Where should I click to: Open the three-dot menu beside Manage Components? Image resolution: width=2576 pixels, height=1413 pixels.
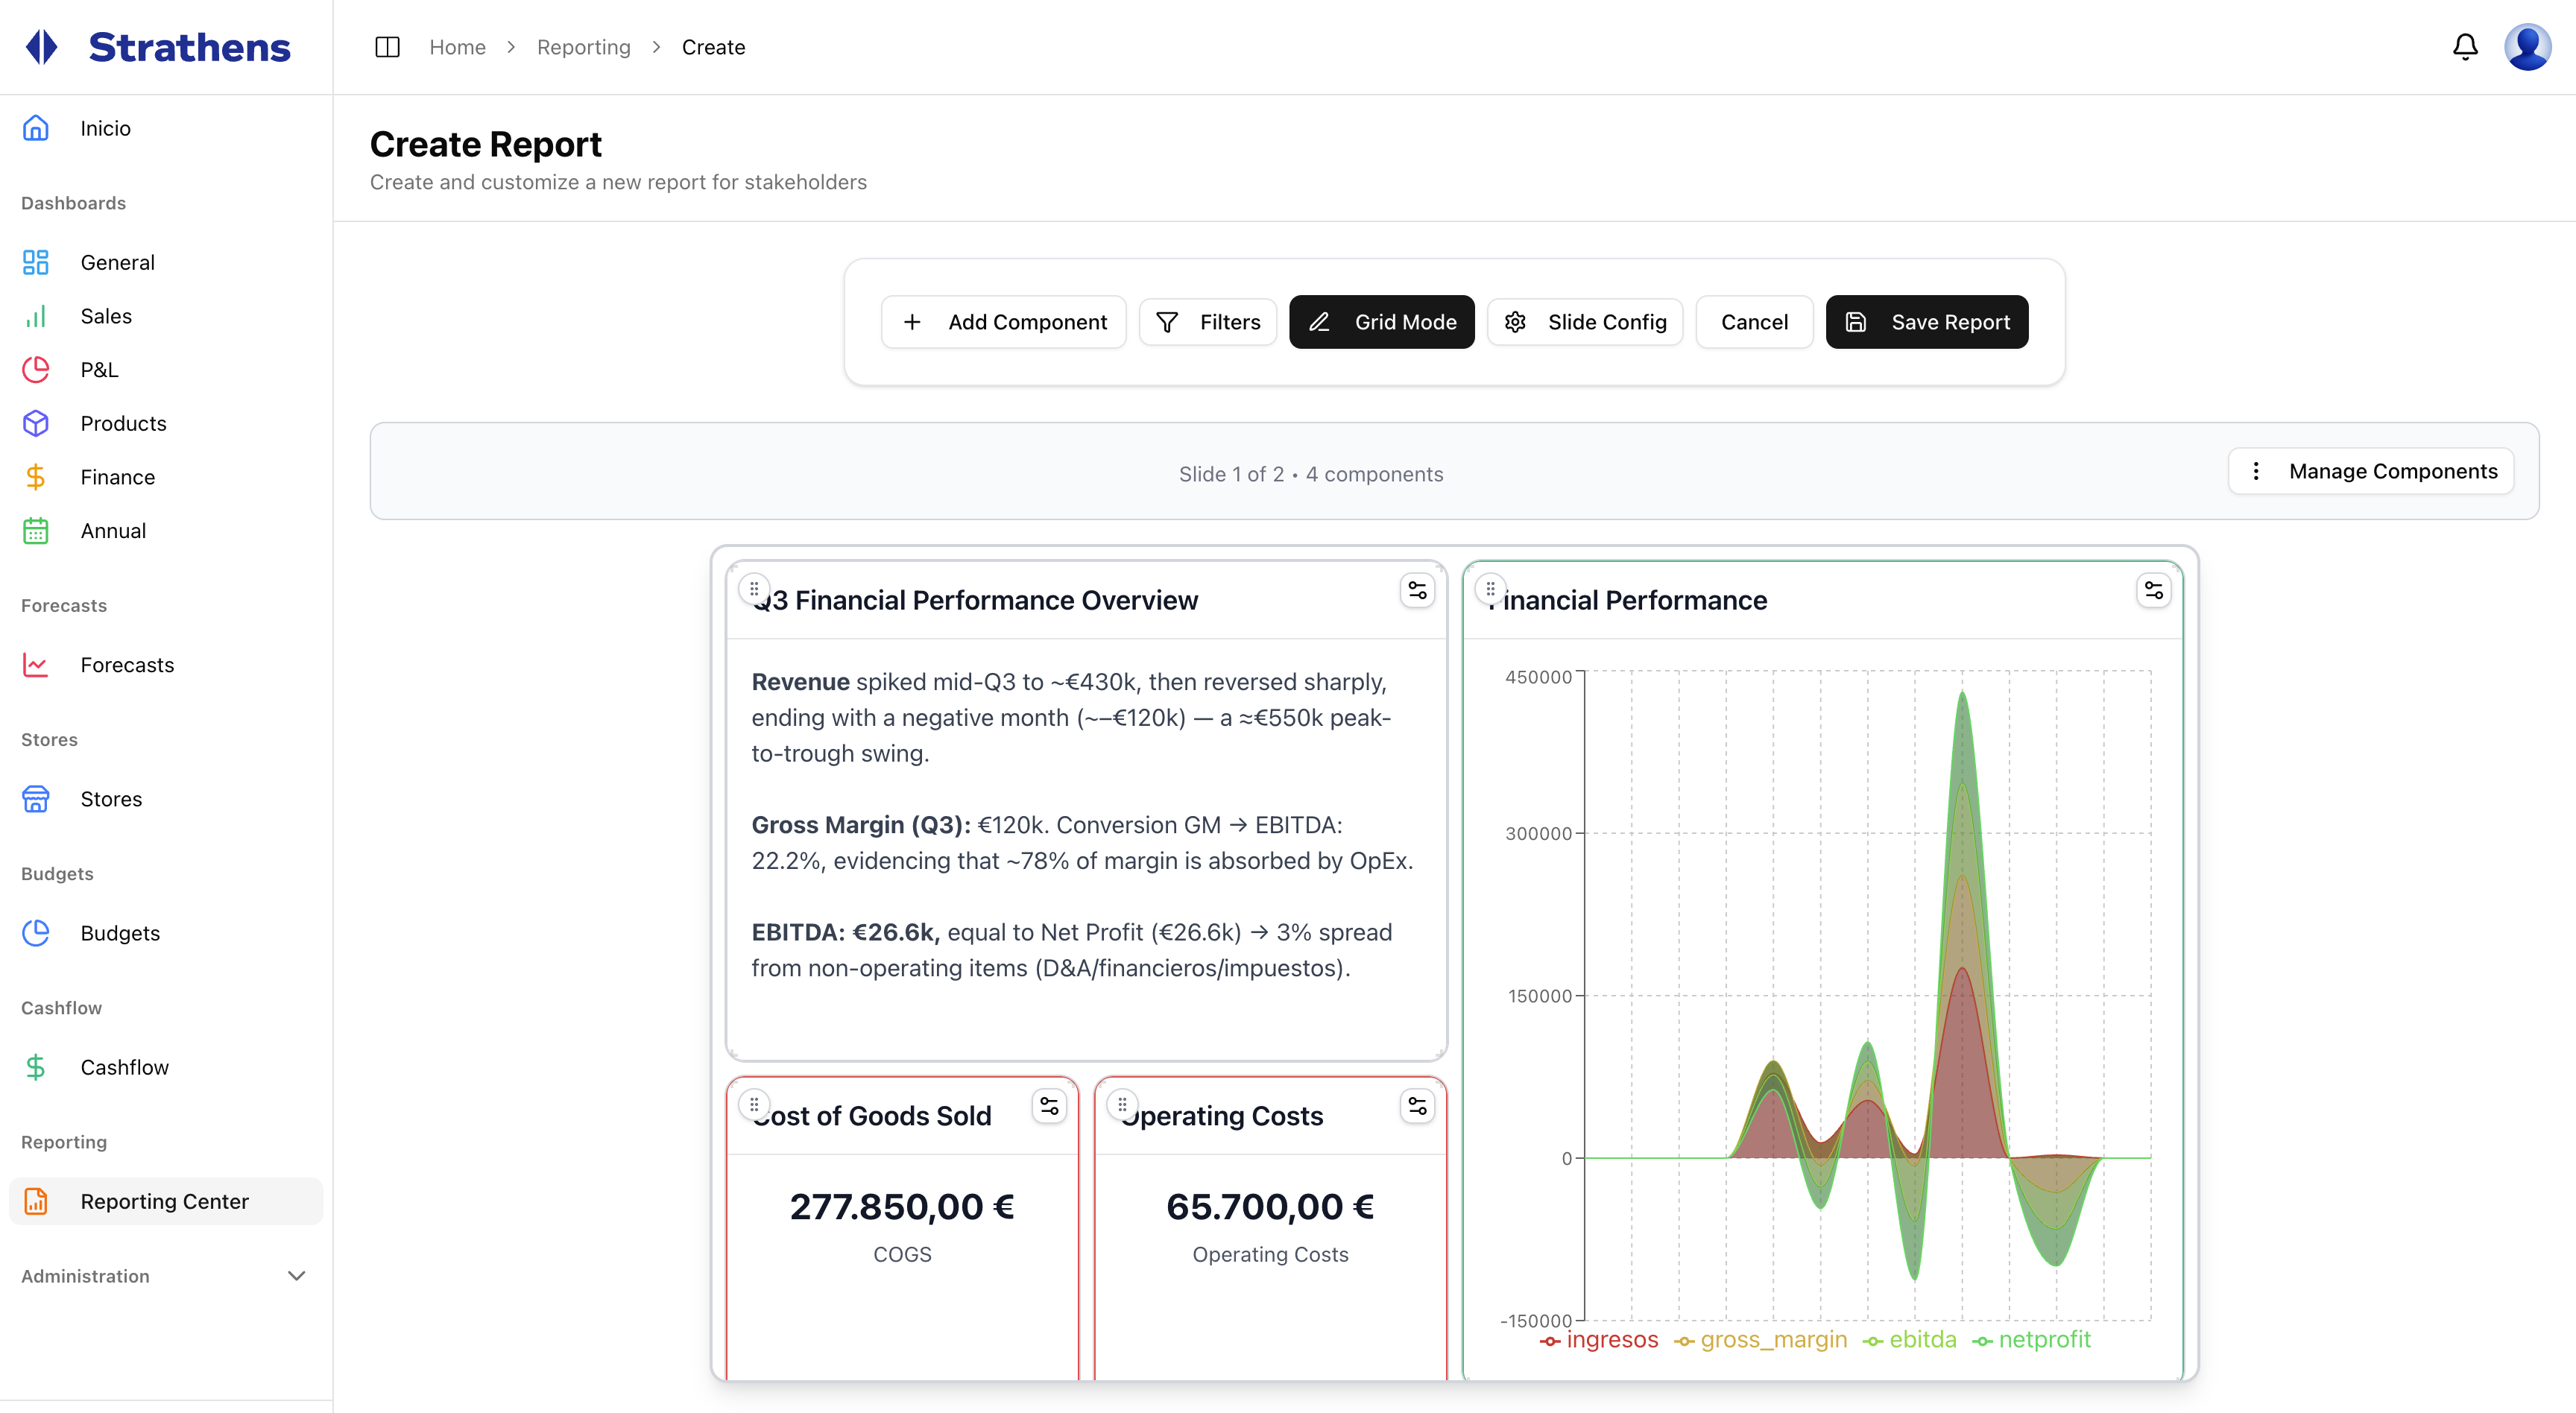pos(2257,470)
